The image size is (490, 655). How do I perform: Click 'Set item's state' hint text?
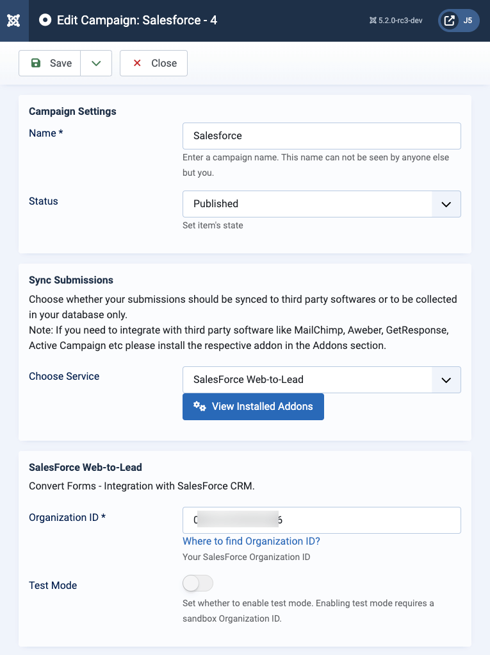point(213,225)
